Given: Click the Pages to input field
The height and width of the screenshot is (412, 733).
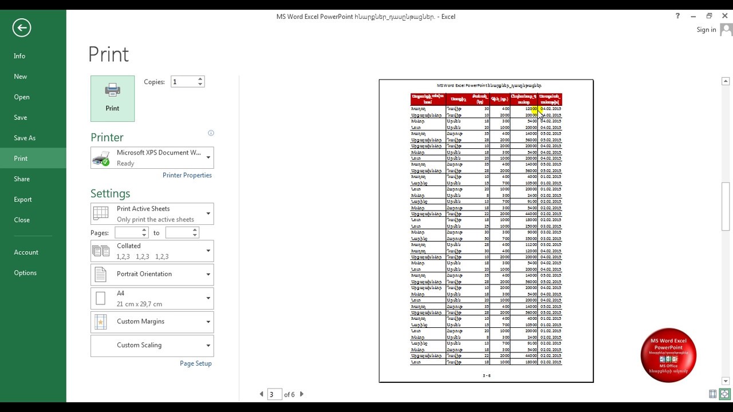Looking at the screenshot, I should pos(178,233).
